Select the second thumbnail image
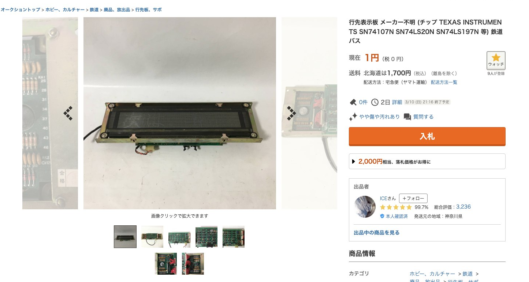This screenshot has width=529, height=282. pyautogui.click(x=152, y=237)
